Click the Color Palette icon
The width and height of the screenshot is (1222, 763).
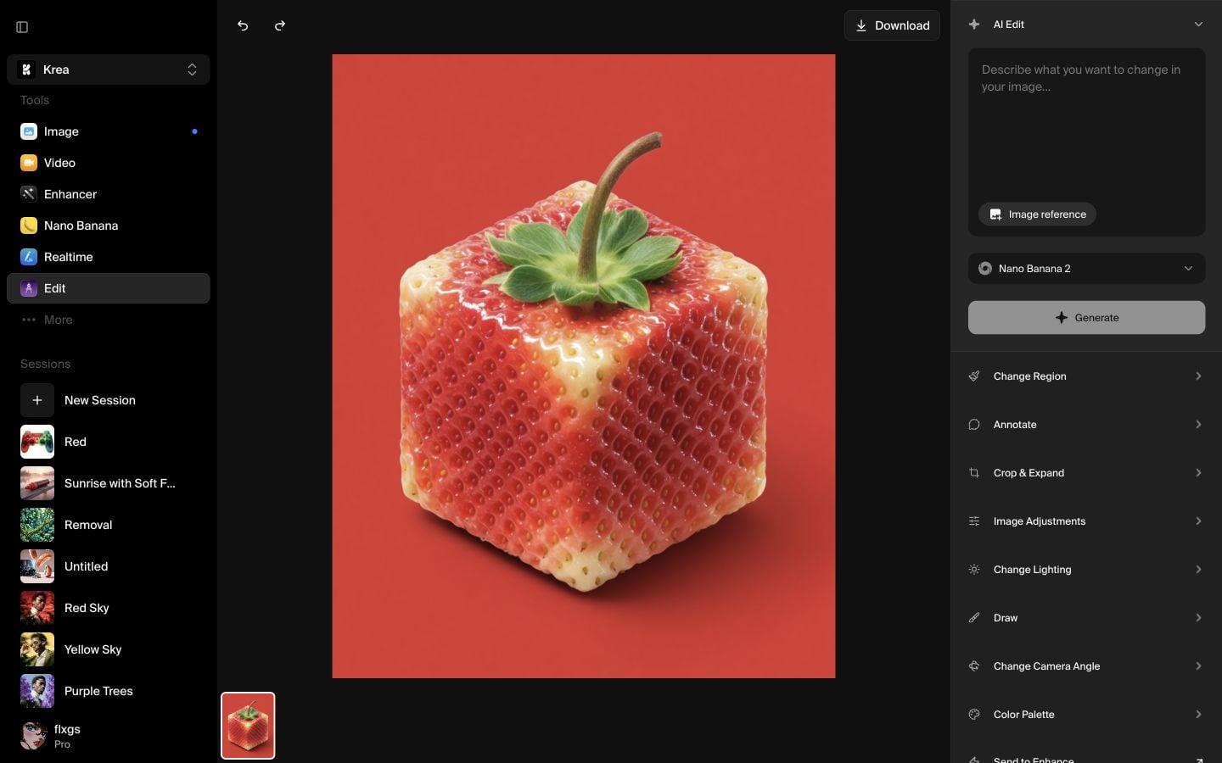coord(974,715)
